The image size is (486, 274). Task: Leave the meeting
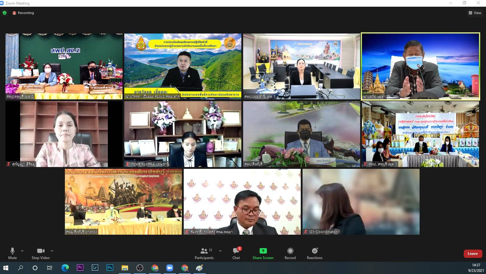[473, 254]
